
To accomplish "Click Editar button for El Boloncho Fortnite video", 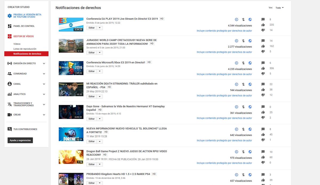I will click(91, 142).
